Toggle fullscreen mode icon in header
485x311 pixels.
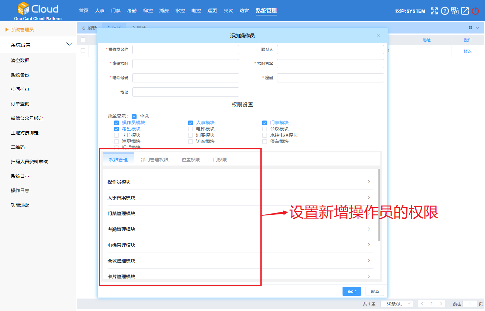tap(434, 11)
